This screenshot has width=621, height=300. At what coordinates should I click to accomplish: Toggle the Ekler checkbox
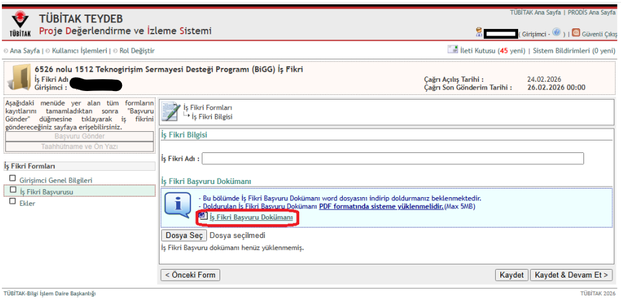(12, 202)
